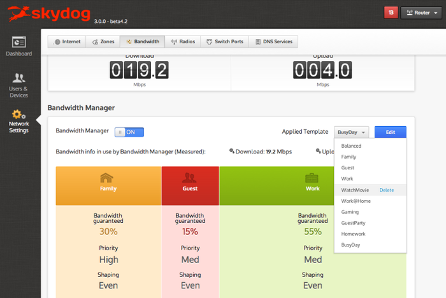Click the Bandwidth Manager section heading
This screenshot has width=446, height=298.
(x=81, y=108)
